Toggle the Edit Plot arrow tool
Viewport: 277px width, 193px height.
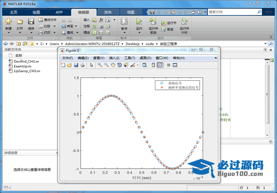tap(92, 65)
